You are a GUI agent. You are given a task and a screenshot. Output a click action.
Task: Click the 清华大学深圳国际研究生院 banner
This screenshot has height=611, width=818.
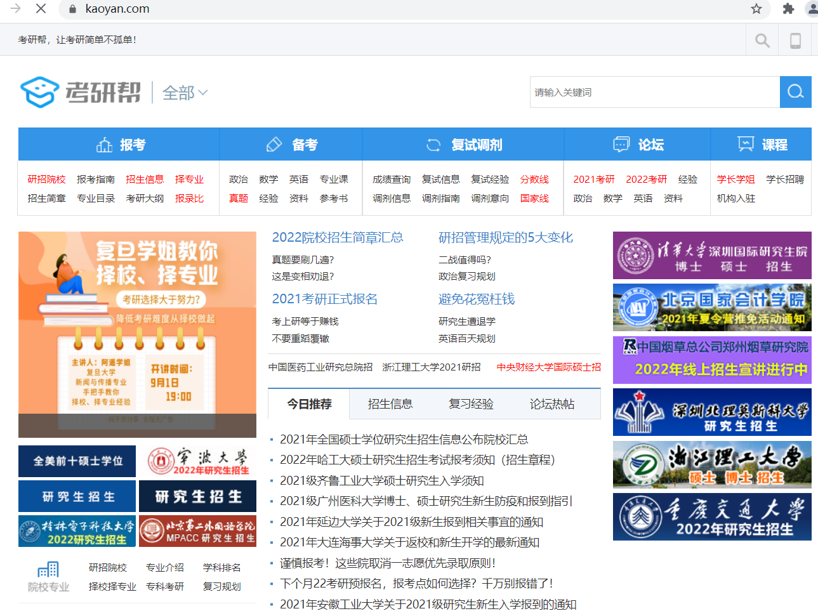pos(712,256)
